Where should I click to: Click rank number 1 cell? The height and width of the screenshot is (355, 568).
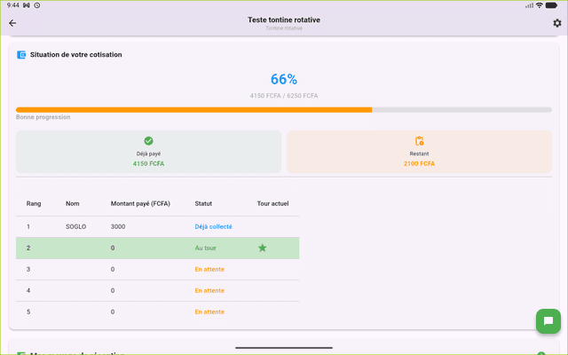click(x=28, y=227)
